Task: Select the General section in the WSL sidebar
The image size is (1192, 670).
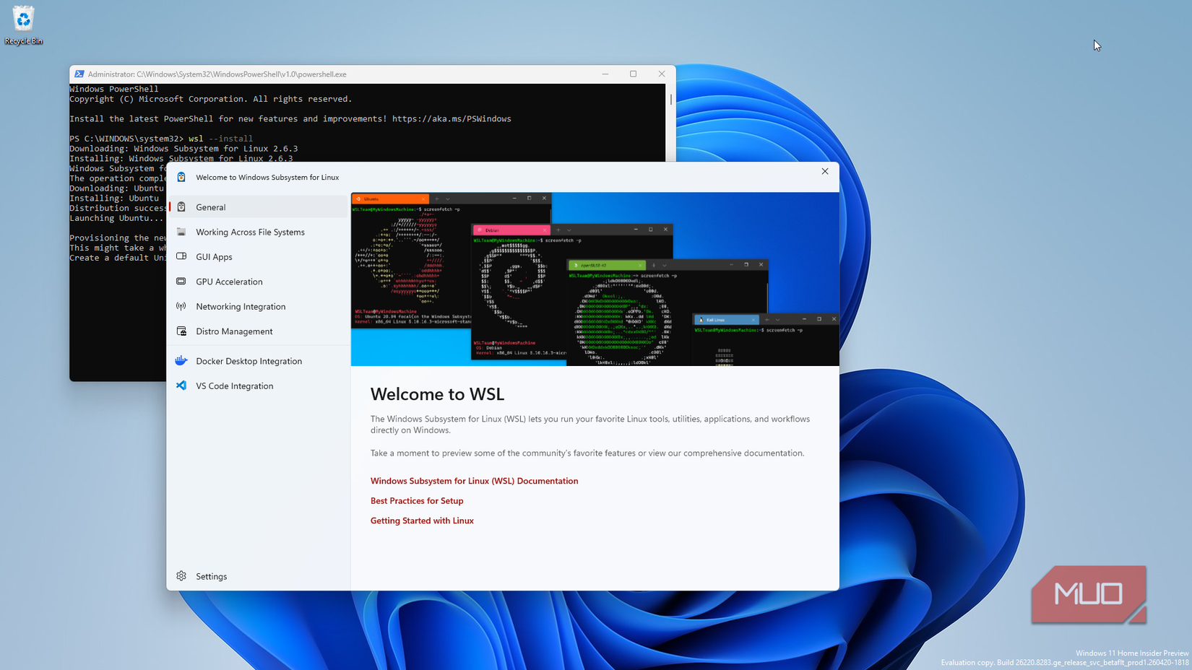Action: tap(259, 207)
